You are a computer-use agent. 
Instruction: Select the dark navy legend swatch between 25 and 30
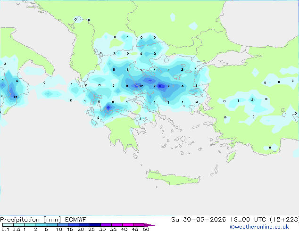click(x=95, y=225)
